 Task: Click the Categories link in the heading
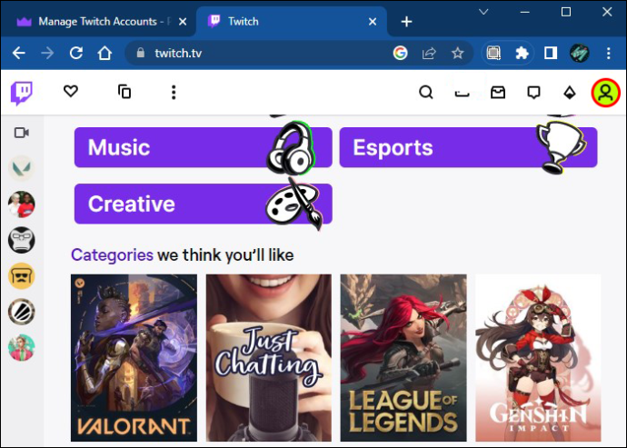point(112,254)
